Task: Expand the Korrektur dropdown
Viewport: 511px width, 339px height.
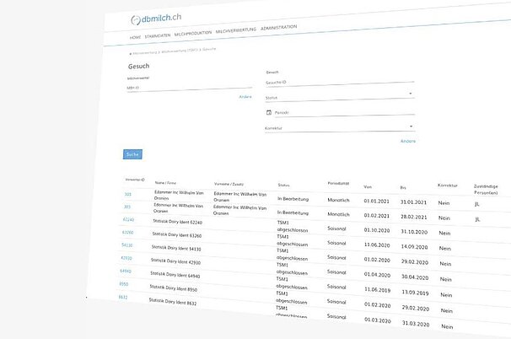Action: pyautogui.click(x=410, y=127)
